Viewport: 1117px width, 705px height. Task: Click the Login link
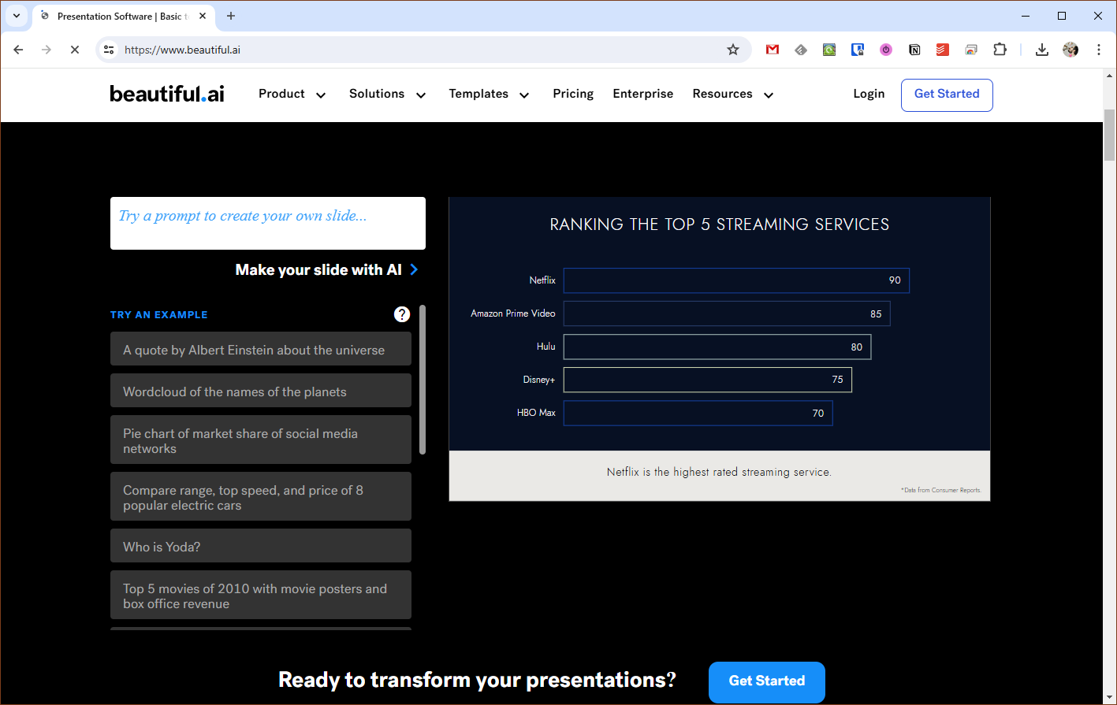click(x=869, y=94)
